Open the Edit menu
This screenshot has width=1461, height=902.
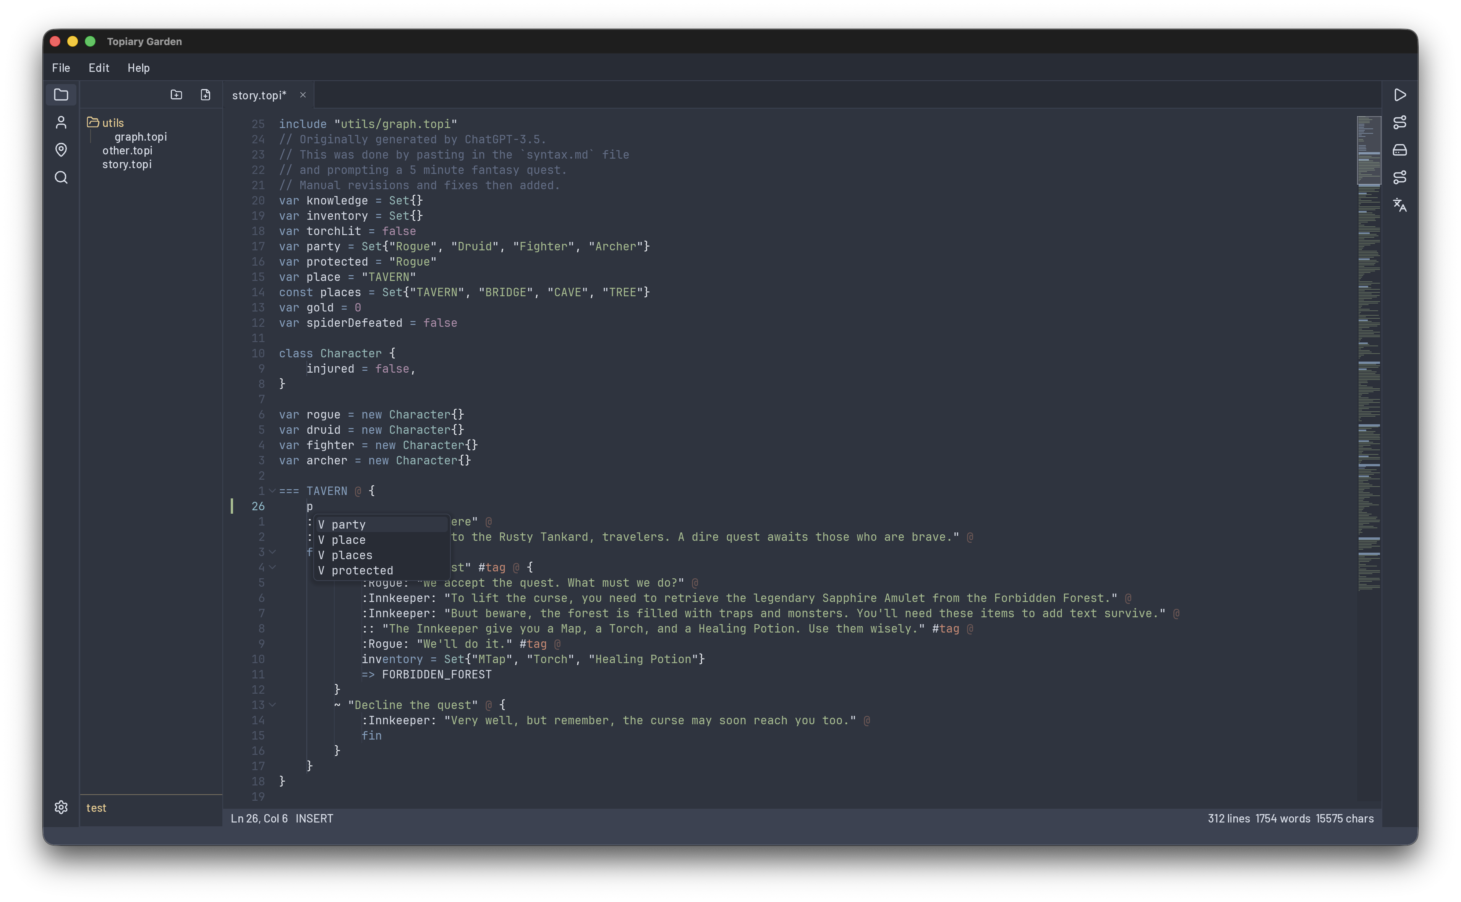tap(99, 68)
